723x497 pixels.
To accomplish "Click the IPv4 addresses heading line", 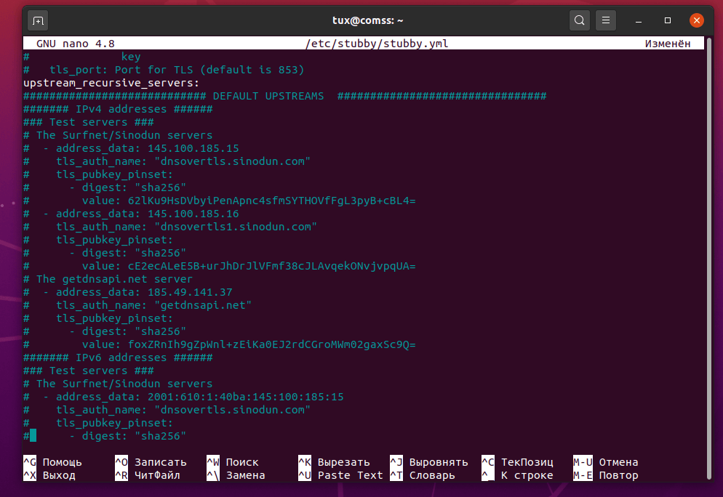I will pos(118,109).
